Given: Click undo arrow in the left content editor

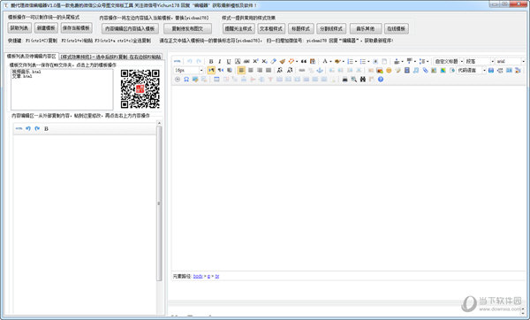Looking at the screenshot, I should (x=28, y=128).
